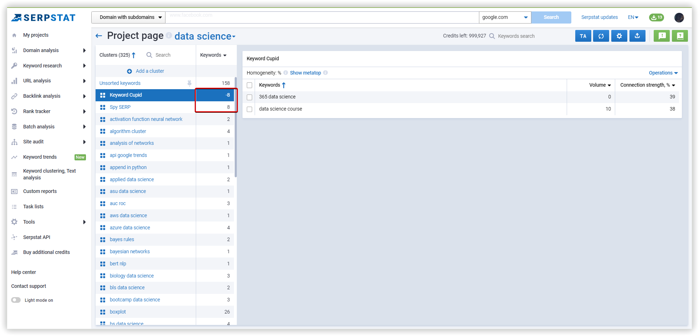
Task: Click the 'Show metatop' link
Action: click(x=305, y=73)
